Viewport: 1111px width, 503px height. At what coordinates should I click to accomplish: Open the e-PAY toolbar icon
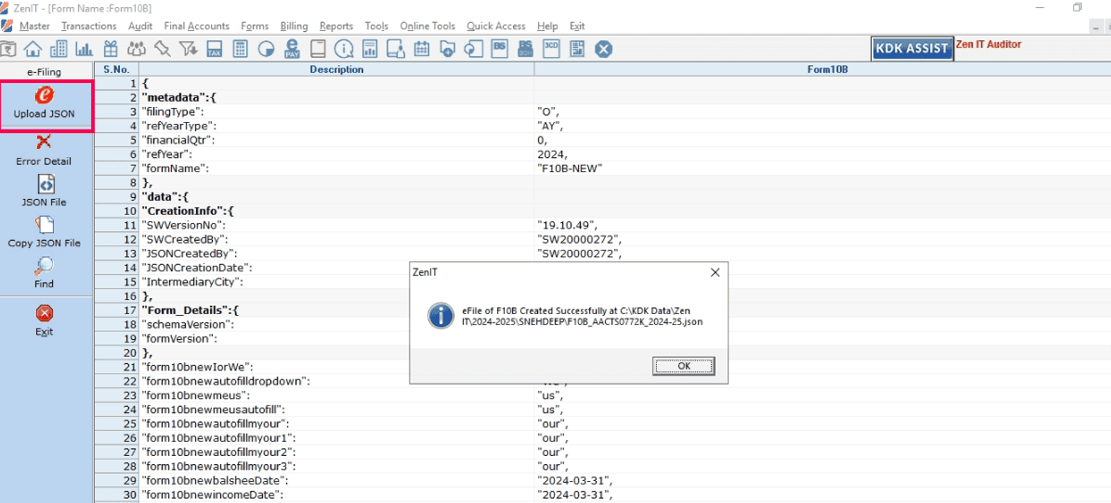pos(292,49)
